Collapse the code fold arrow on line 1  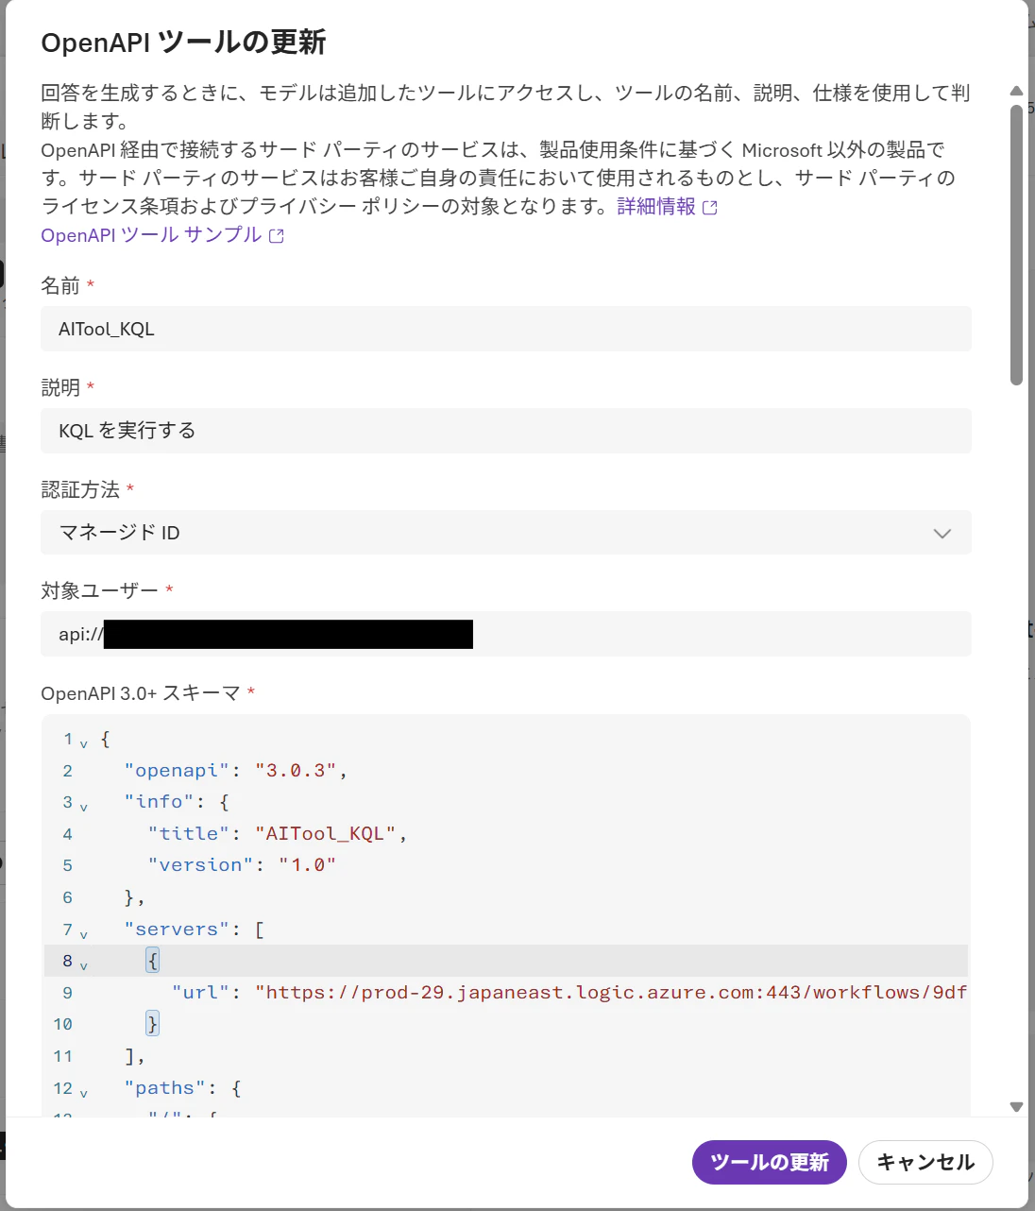tap(84, 744)
